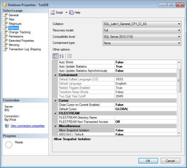Click the Nested Triggers Enabled row
This screenshot has width=187, height=168.
point(117,88)
